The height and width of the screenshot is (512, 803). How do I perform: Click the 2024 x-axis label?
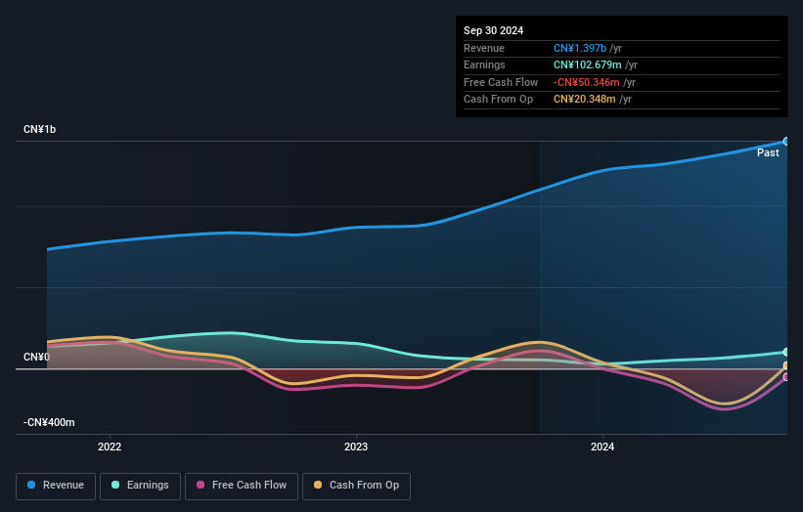click(602, 447)
